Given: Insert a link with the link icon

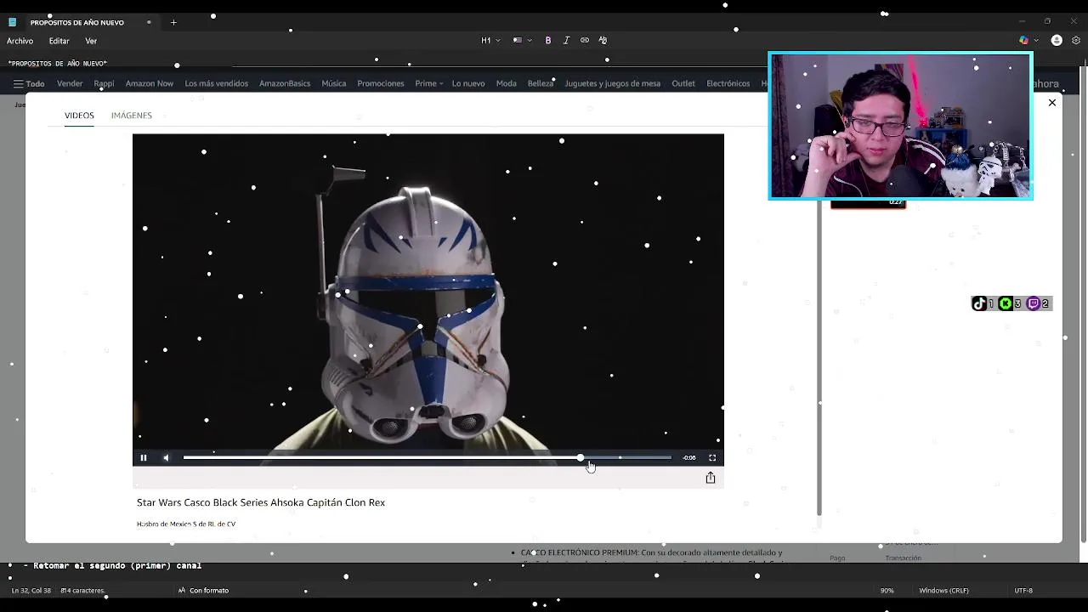Looking at the screenshot, I should click(585, 40).
